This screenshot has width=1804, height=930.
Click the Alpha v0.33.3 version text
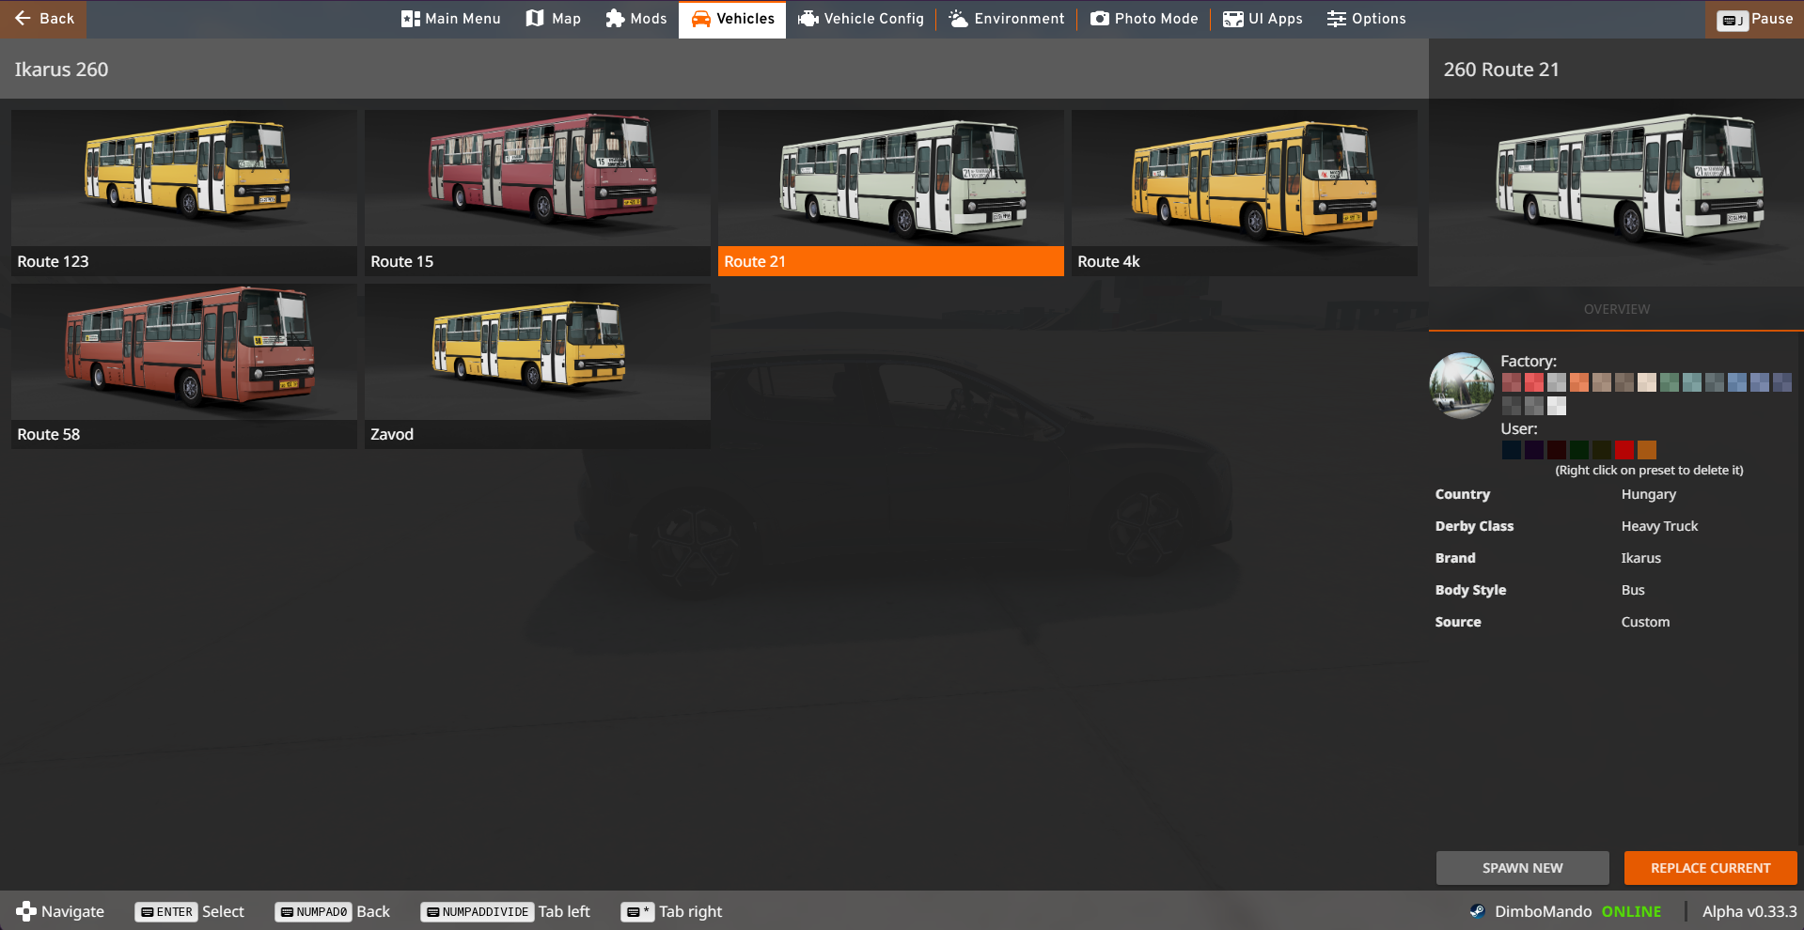[x=1749, y=912]
